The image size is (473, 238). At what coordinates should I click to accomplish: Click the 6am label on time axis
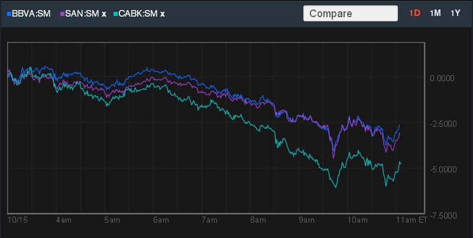(161, 220)
